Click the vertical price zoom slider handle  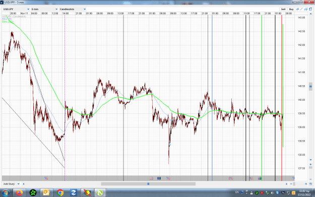[310, 167]
